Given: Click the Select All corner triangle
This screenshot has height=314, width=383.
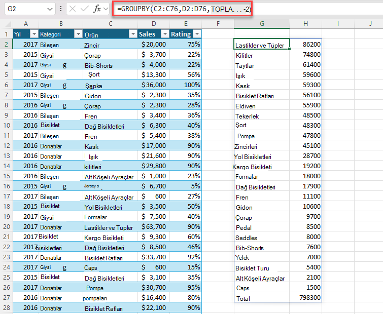Looking at the screenshot, I should pos(8,24).
